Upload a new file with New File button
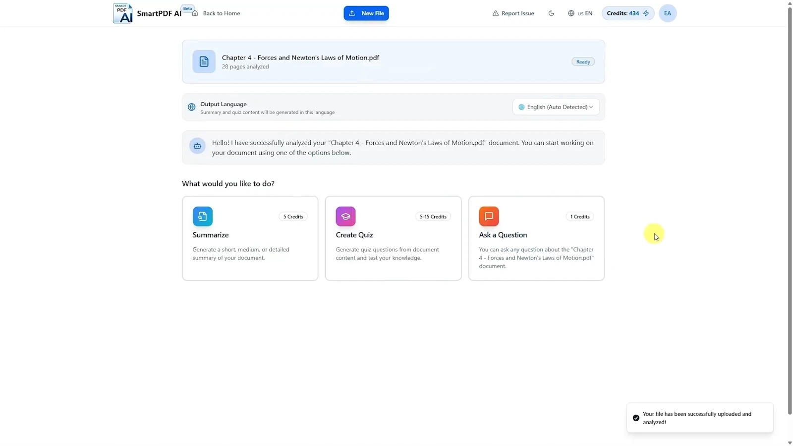 (366, 13)
